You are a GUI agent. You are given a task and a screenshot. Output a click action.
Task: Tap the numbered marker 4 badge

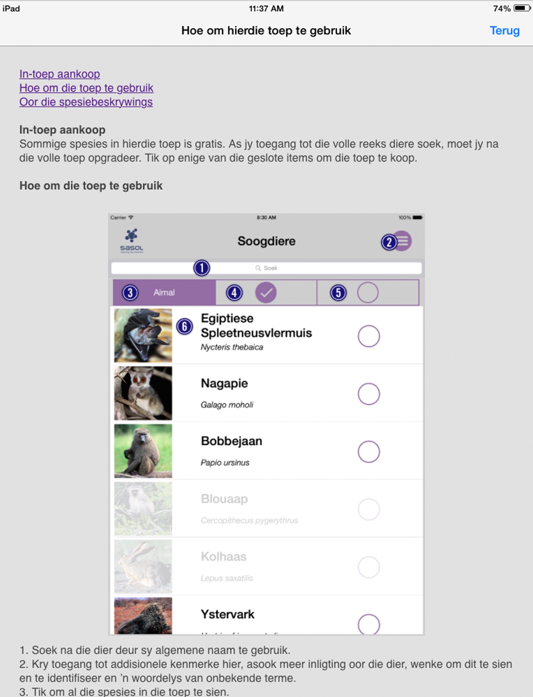point(234,293)
